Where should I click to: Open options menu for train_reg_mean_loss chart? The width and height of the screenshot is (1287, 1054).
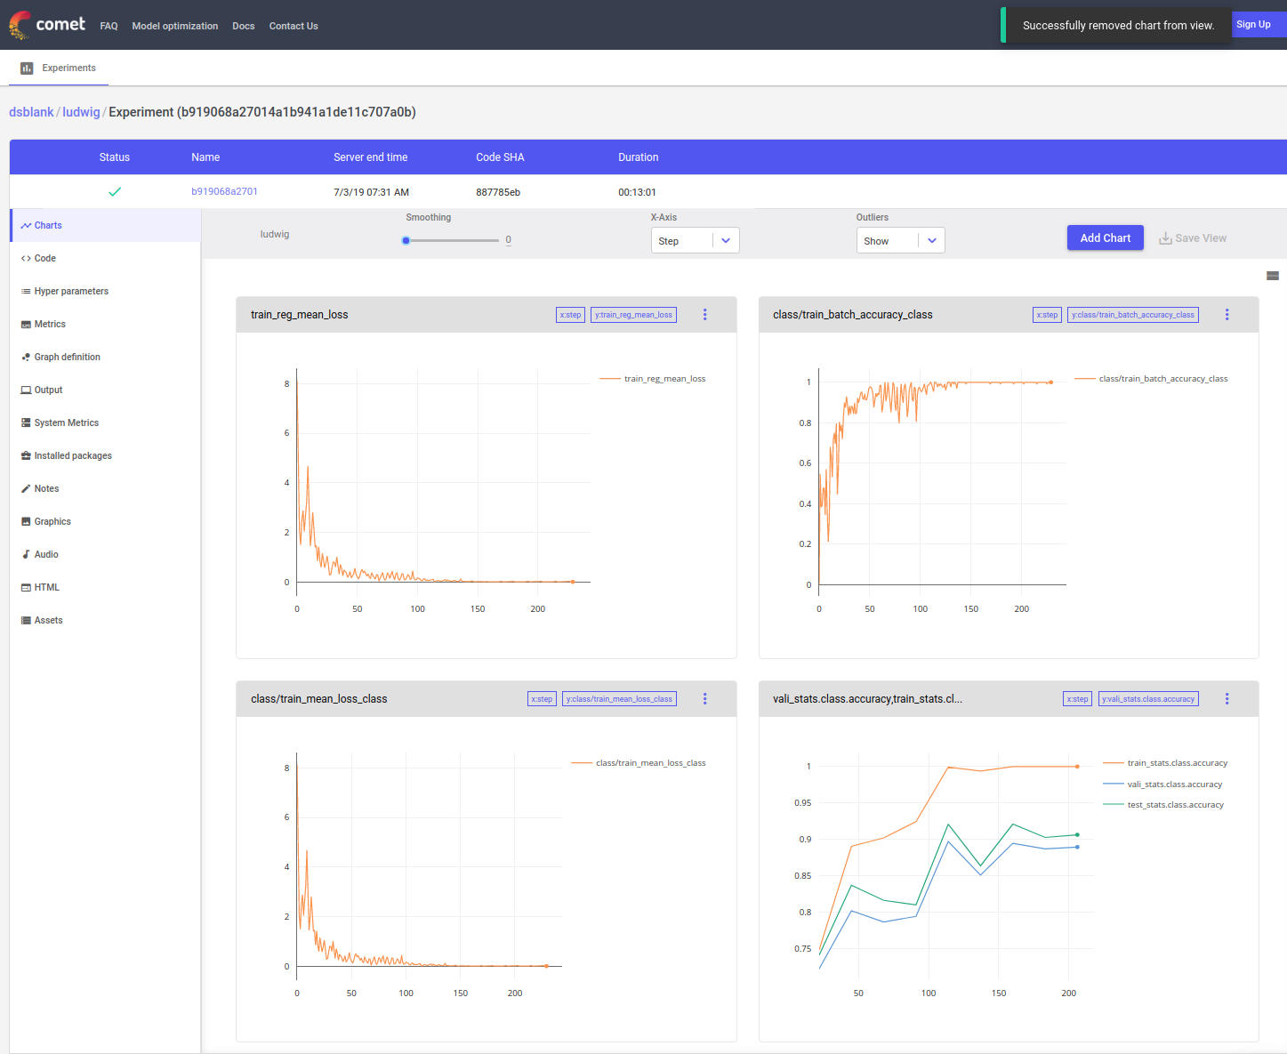[705, 315]
